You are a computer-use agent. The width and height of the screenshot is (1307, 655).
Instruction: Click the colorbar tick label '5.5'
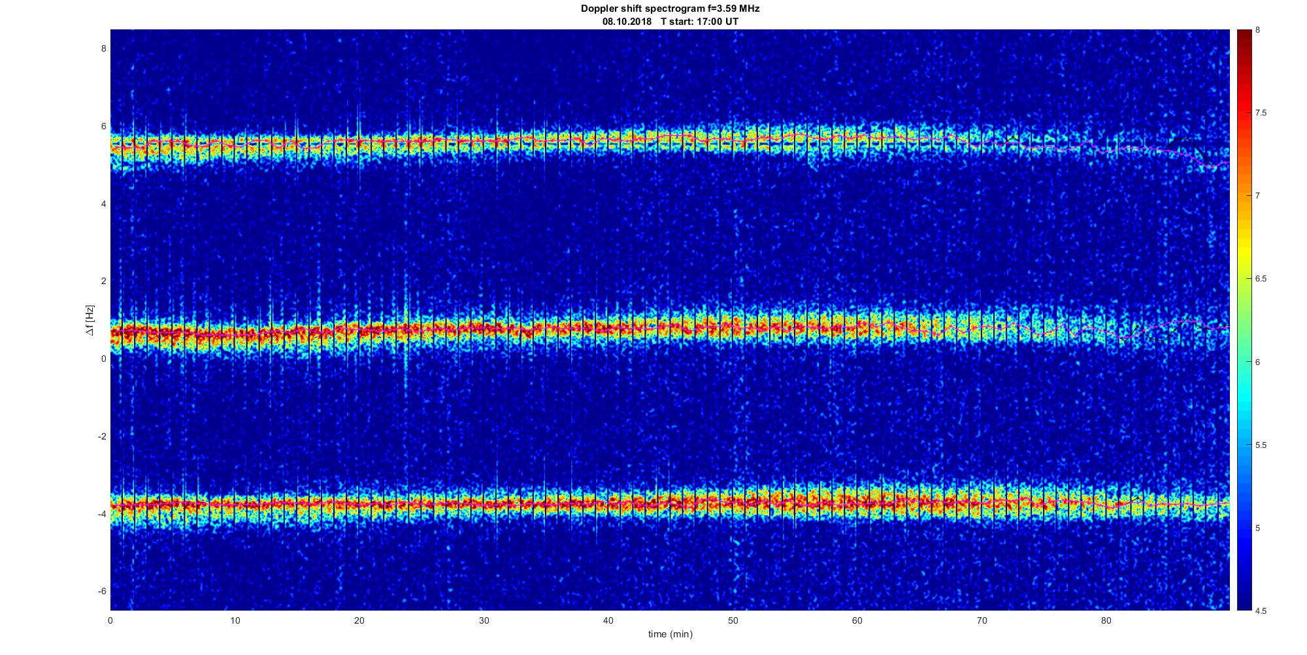point(1261,445)
